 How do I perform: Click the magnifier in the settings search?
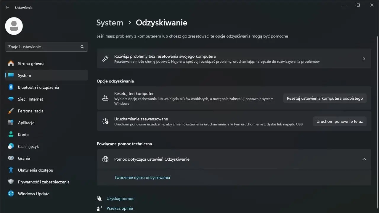pos(82,46)
